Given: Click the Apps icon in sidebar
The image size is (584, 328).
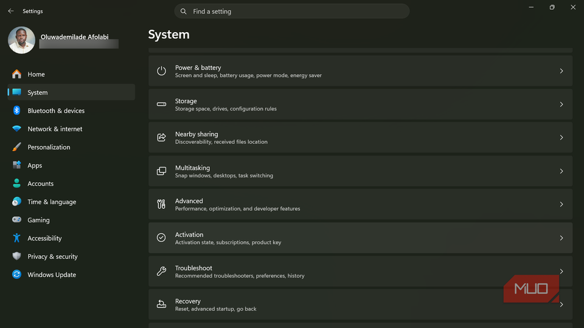Looking at the screenshot, I should 16,165.
